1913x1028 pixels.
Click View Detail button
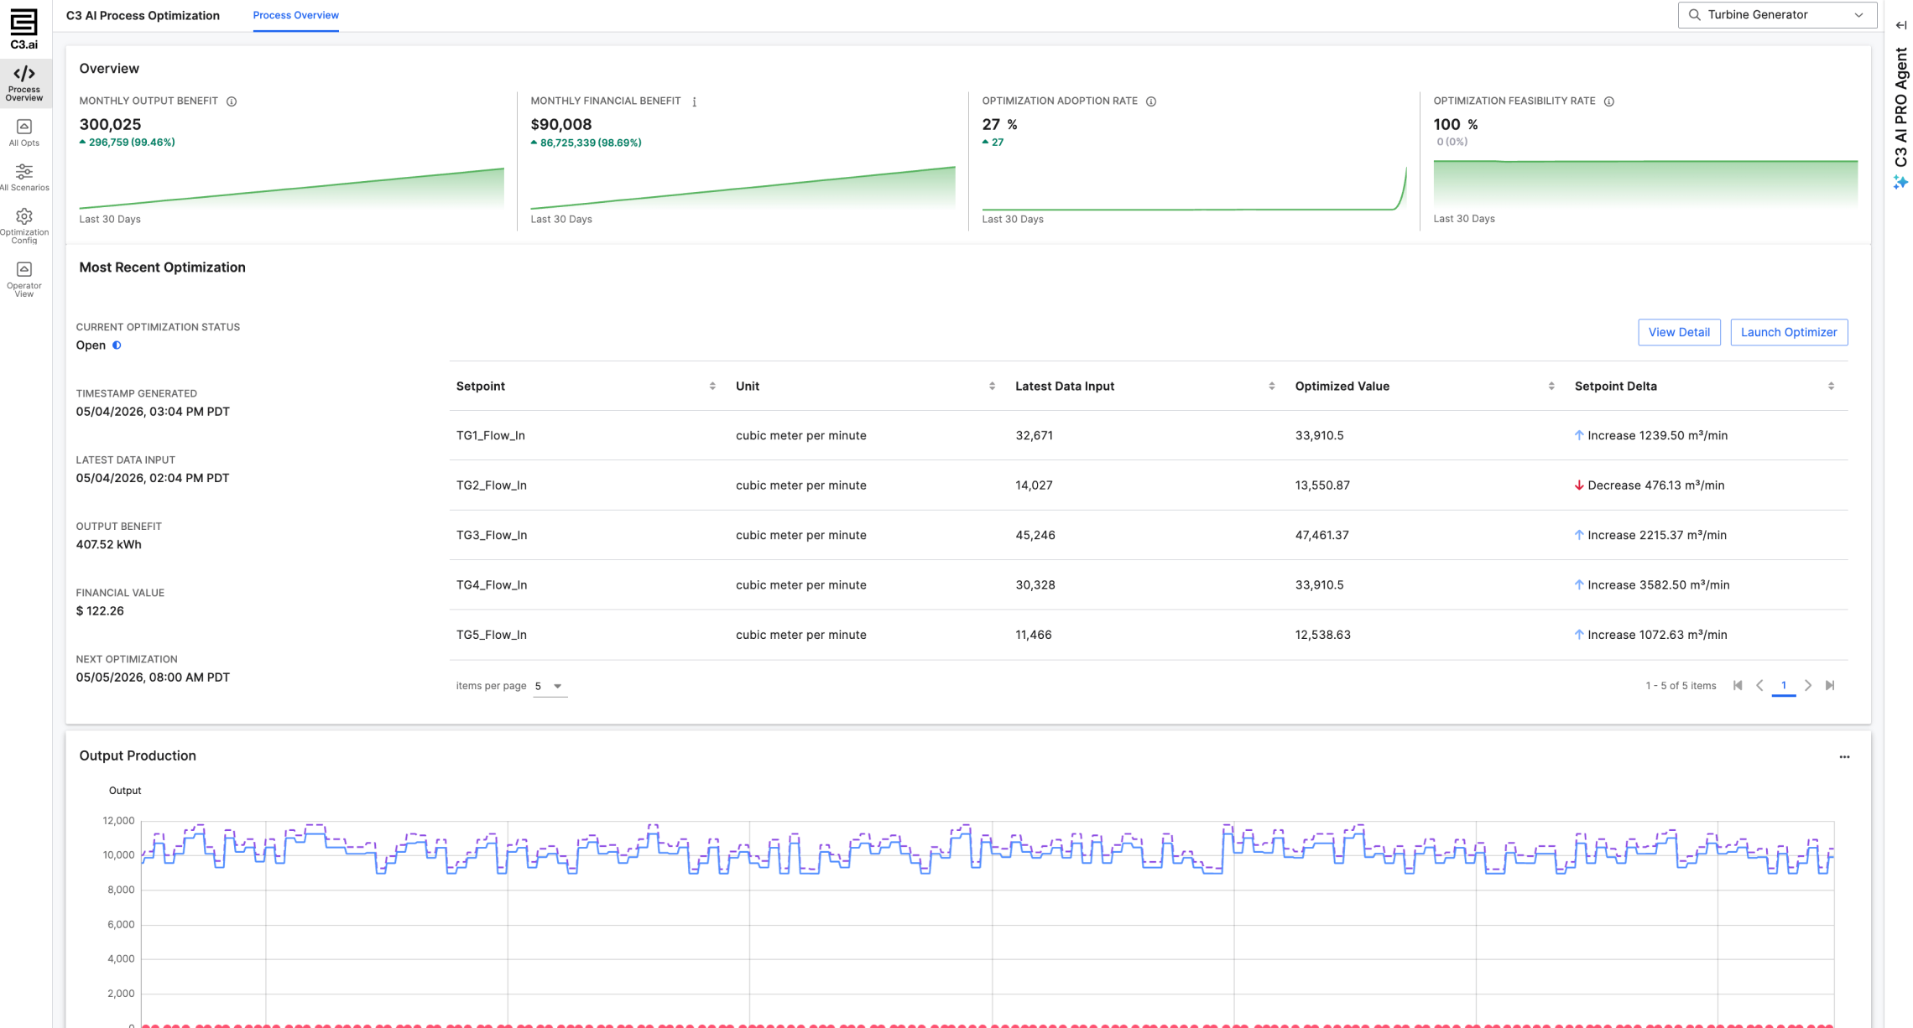pos(1679,332)
